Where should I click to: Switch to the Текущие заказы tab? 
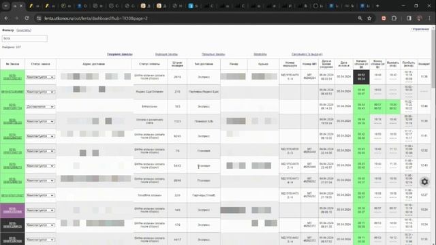tap(120, 54)
